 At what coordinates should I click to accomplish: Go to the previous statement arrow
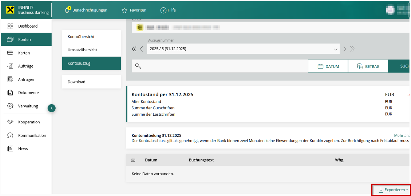click(142, 49)
